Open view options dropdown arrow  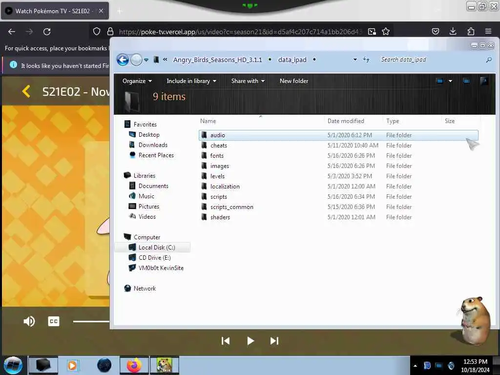click(450, 81)
